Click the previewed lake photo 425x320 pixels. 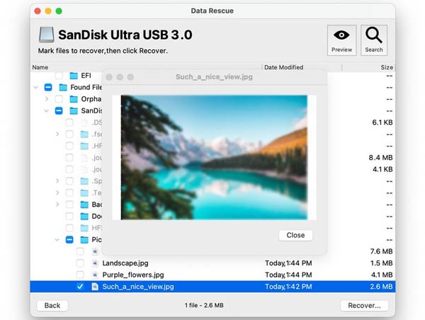click(x=214, y=157)
